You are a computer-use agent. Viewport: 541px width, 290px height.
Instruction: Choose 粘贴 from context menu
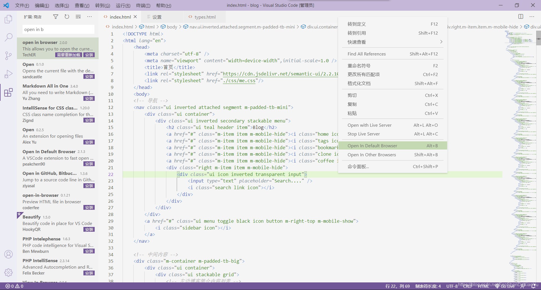pos(393,113)
